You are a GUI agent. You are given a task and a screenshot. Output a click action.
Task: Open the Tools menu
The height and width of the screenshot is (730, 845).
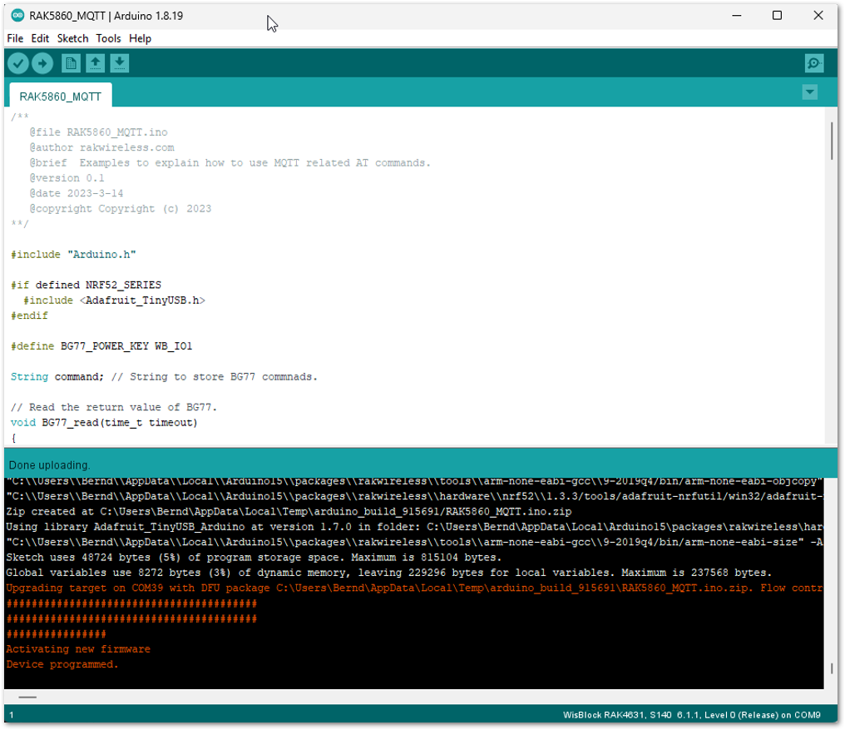point(108,38)
